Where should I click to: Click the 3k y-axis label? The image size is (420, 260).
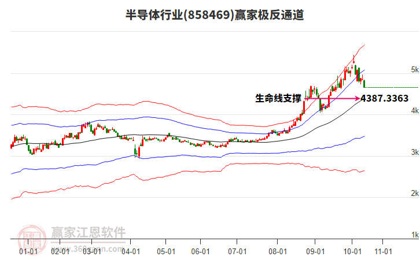coord(415,152)
